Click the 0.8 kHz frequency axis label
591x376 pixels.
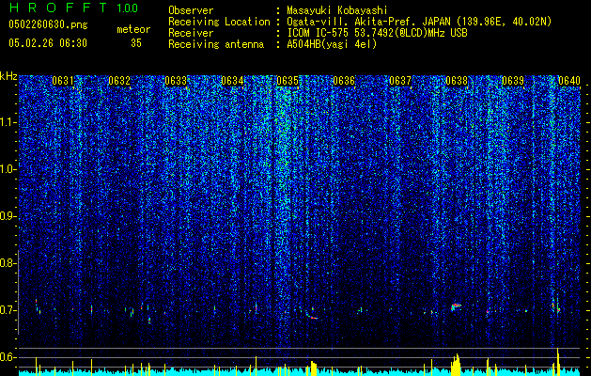(8, 263)
